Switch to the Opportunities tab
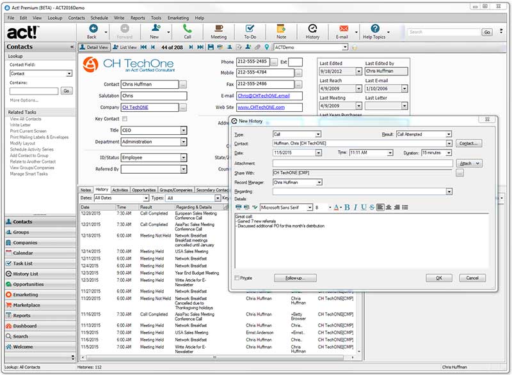 pyautogui.click(x=144, y=190)
